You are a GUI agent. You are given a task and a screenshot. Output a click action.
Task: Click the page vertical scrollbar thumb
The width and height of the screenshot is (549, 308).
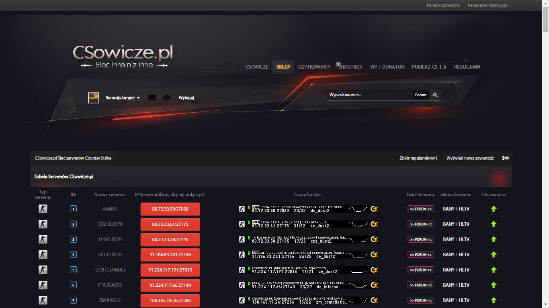[x=545, y=19]
